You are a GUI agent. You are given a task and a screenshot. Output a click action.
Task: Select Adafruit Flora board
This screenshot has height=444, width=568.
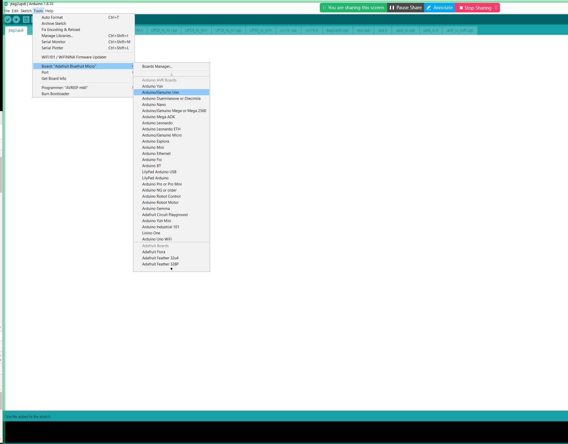[172, 252]
